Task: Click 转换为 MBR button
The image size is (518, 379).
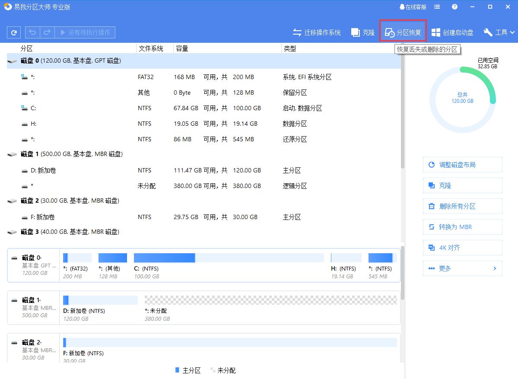Action: 463,227
